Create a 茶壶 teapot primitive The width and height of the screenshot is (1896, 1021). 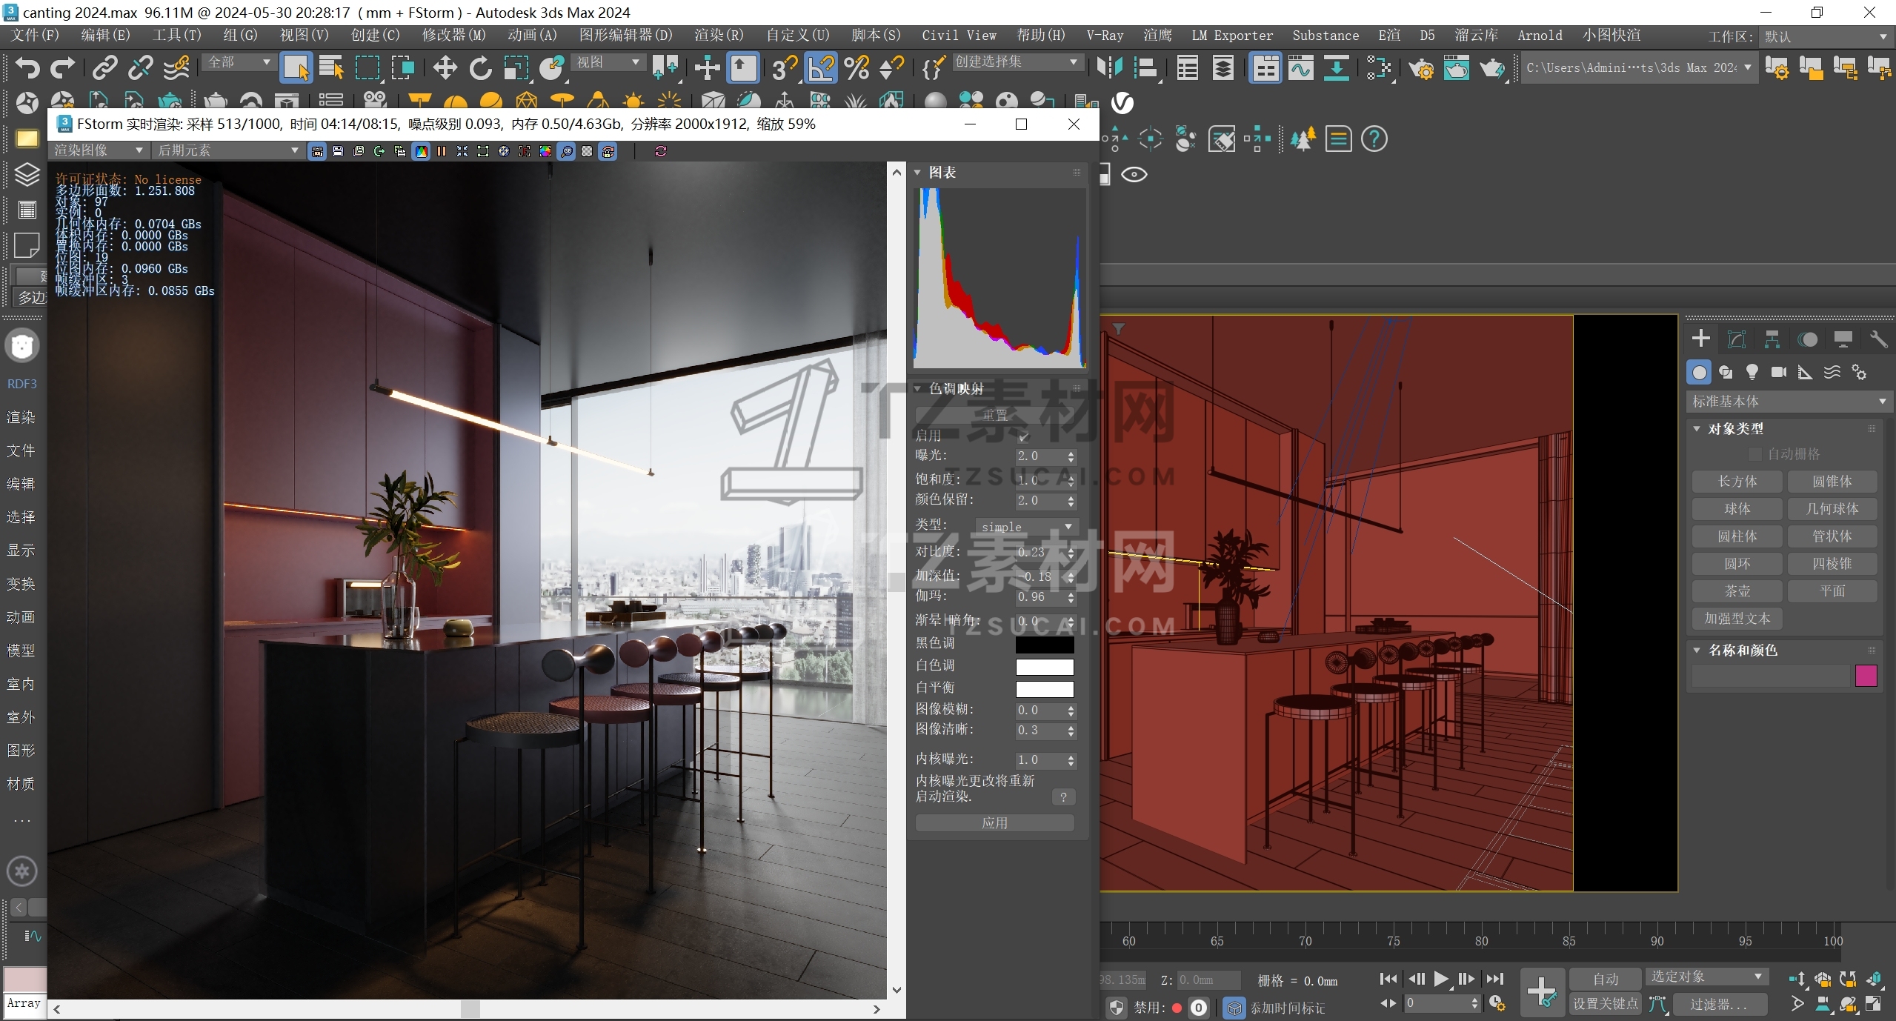(1737, 591)
